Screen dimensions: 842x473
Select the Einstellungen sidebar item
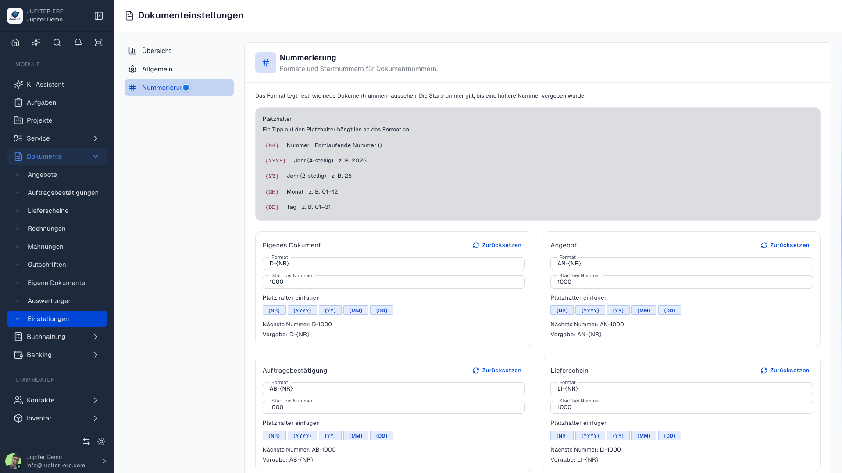pos(57,319)
